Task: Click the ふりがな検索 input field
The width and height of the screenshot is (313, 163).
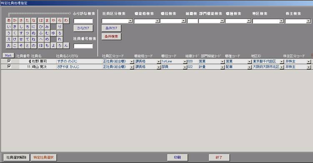Action: click(83, 21)
